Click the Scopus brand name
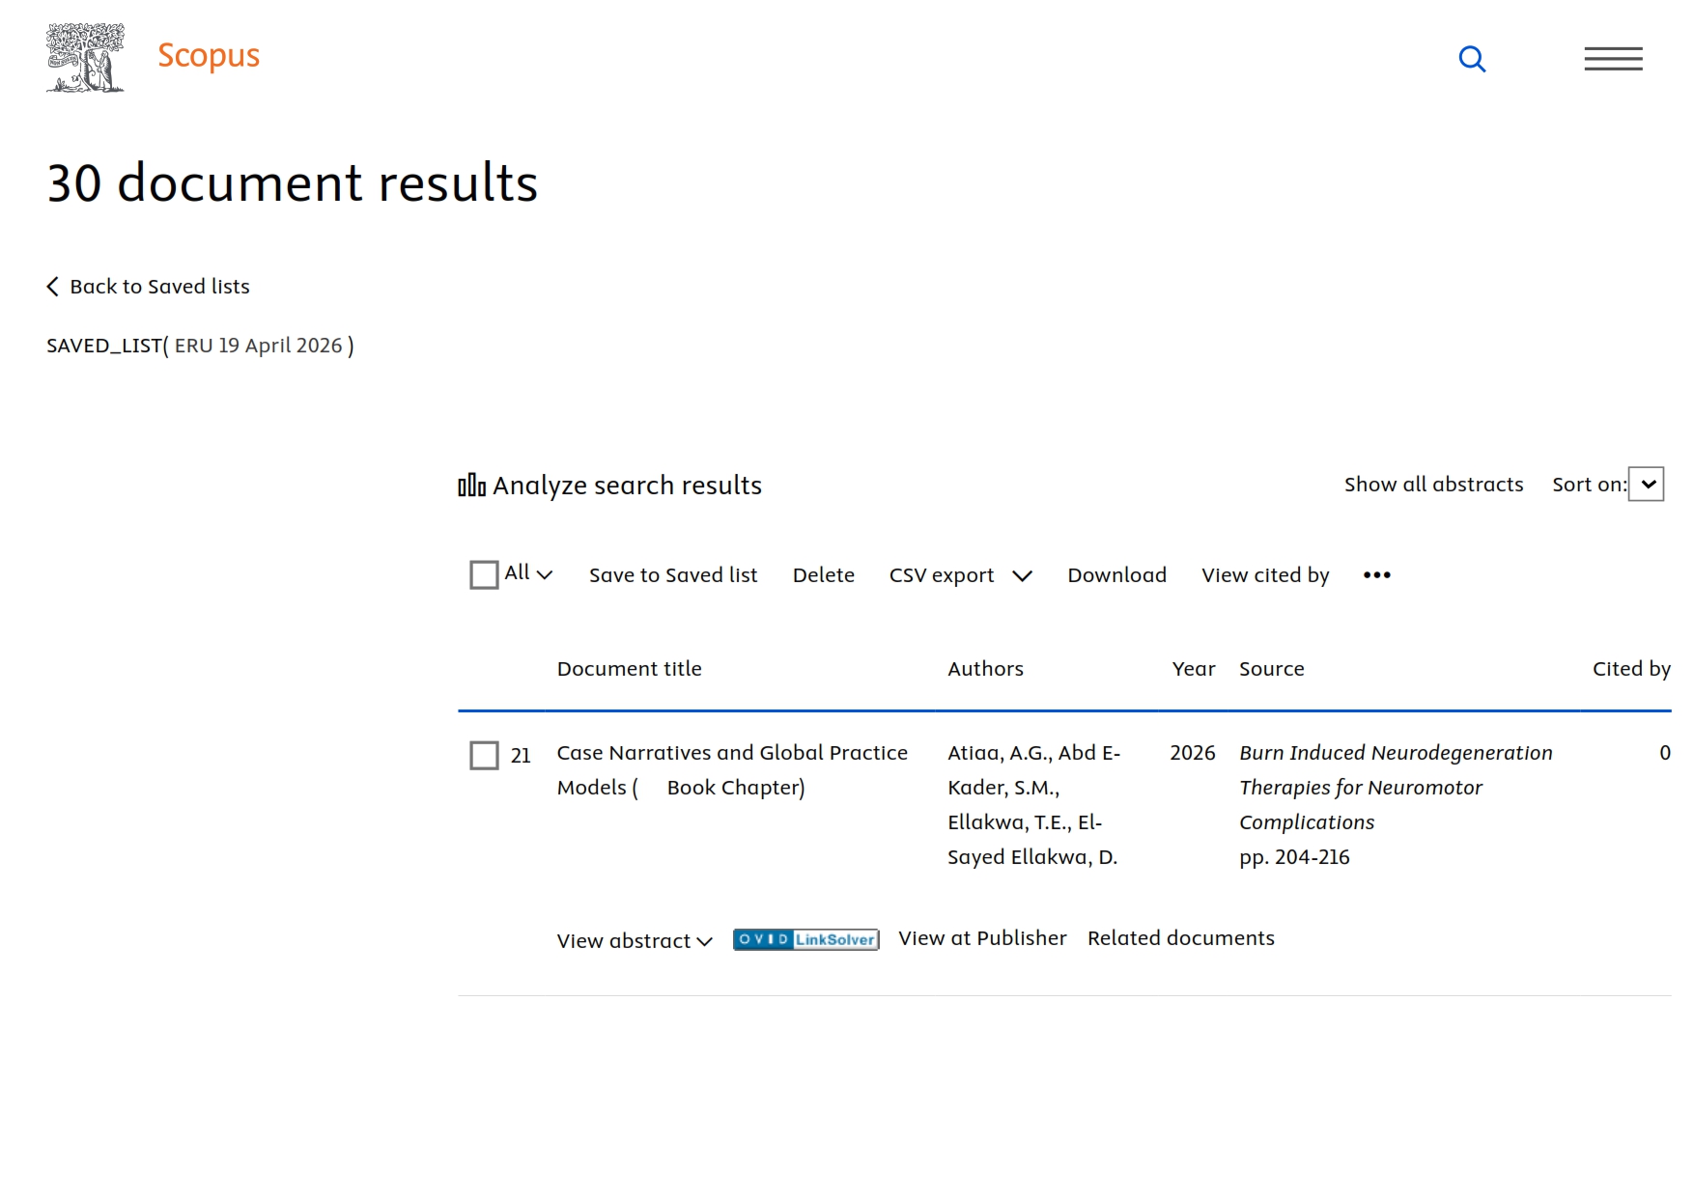1694x1196 pixels. pos(209,56)
